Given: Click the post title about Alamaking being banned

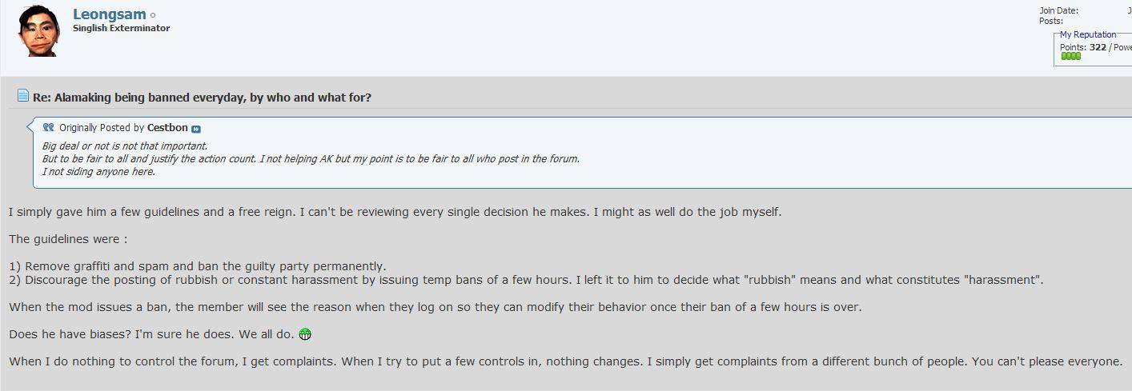Looking at the screenshot, I should pos(202,97).
